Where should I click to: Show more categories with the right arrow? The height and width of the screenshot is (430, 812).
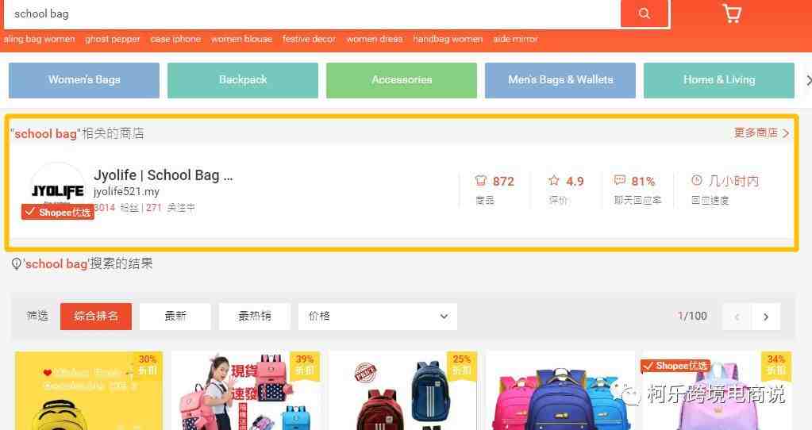pyautogui.click(x=808, y=80)
